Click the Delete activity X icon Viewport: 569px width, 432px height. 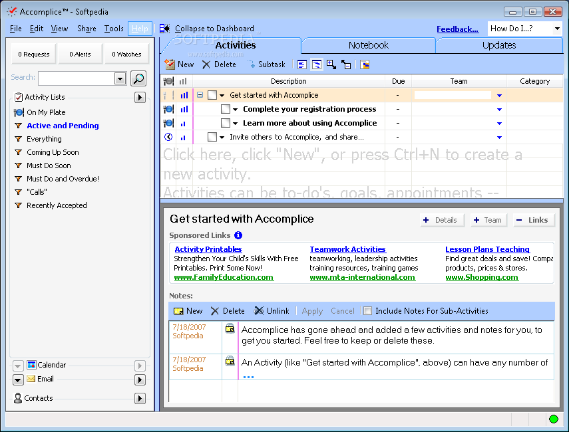(x=206, y=64)
